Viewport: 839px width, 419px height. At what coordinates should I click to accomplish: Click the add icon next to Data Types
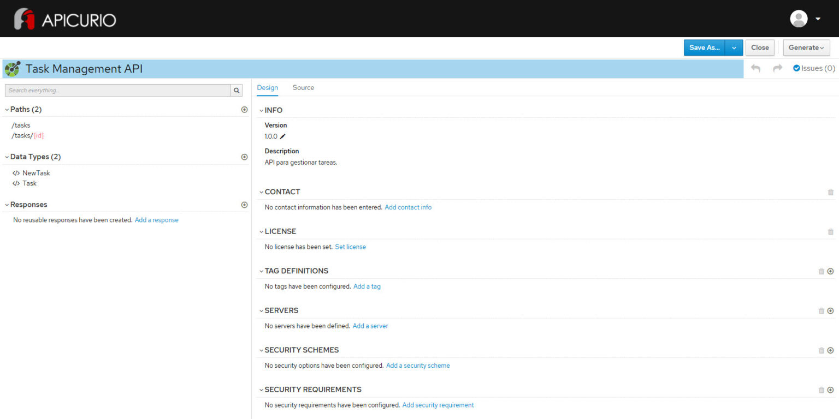(x=244, y=157)
